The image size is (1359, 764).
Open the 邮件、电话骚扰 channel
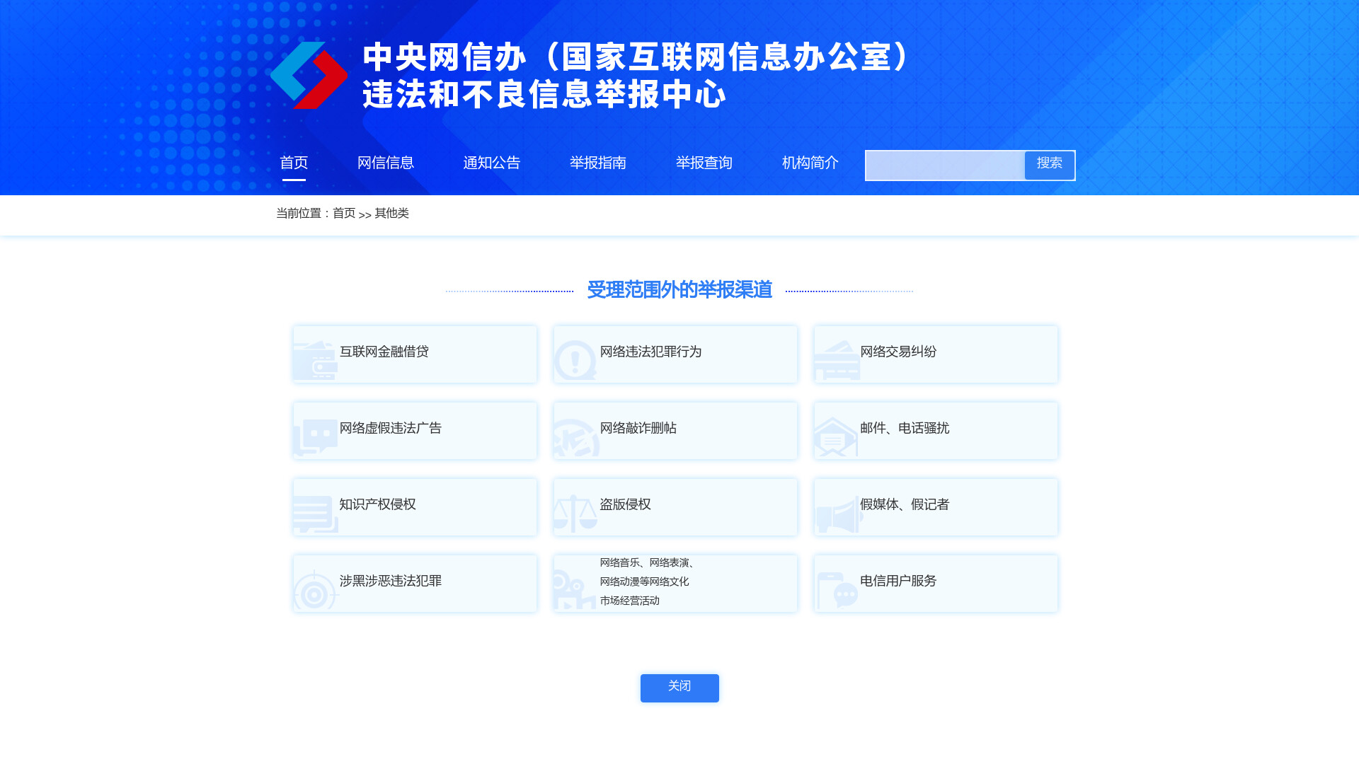(x=936, y=431)
